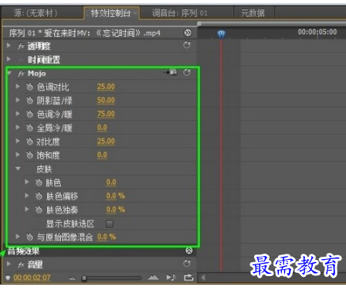Expand the 全局冷/暖 property
The width and height of the screenshot is (346, 290).
tap(18, 127)
